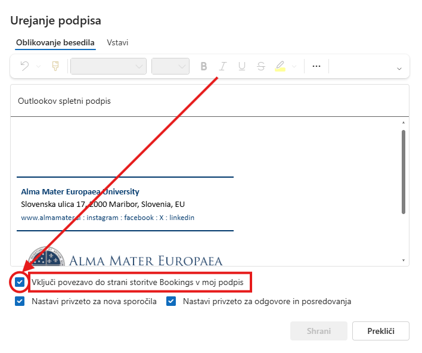This screenshot has height=353, width=422.
Task: Open the www.almamater.si link
Action: 51,218
